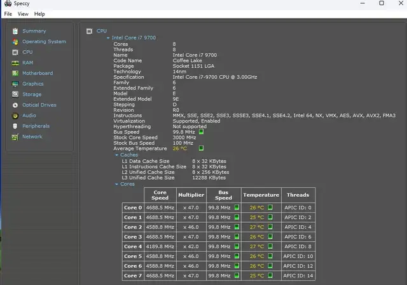Click Package value Socket 1151 LGA
The height and width of the screenshot is (285, 407).
click(x=193, y=66)
